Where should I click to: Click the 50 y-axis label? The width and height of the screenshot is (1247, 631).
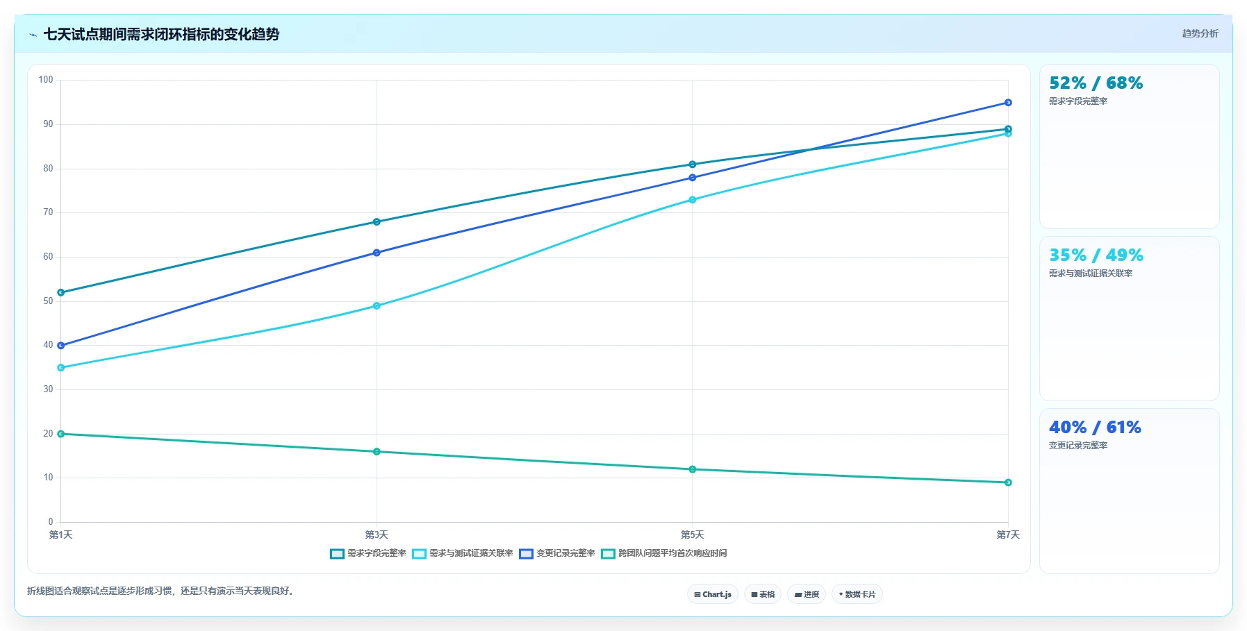[x=48, y=301]
